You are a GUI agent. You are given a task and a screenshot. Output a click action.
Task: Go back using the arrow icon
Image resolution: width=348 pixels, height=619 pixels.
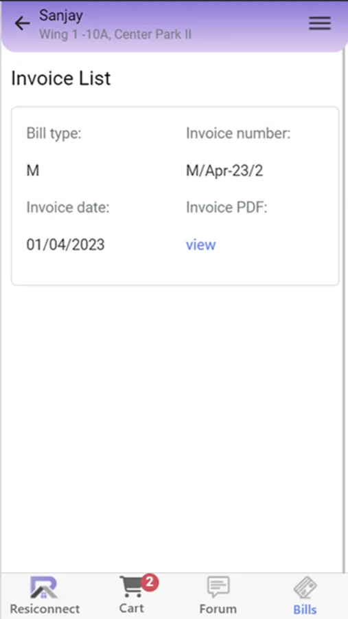tap(22, 24)
